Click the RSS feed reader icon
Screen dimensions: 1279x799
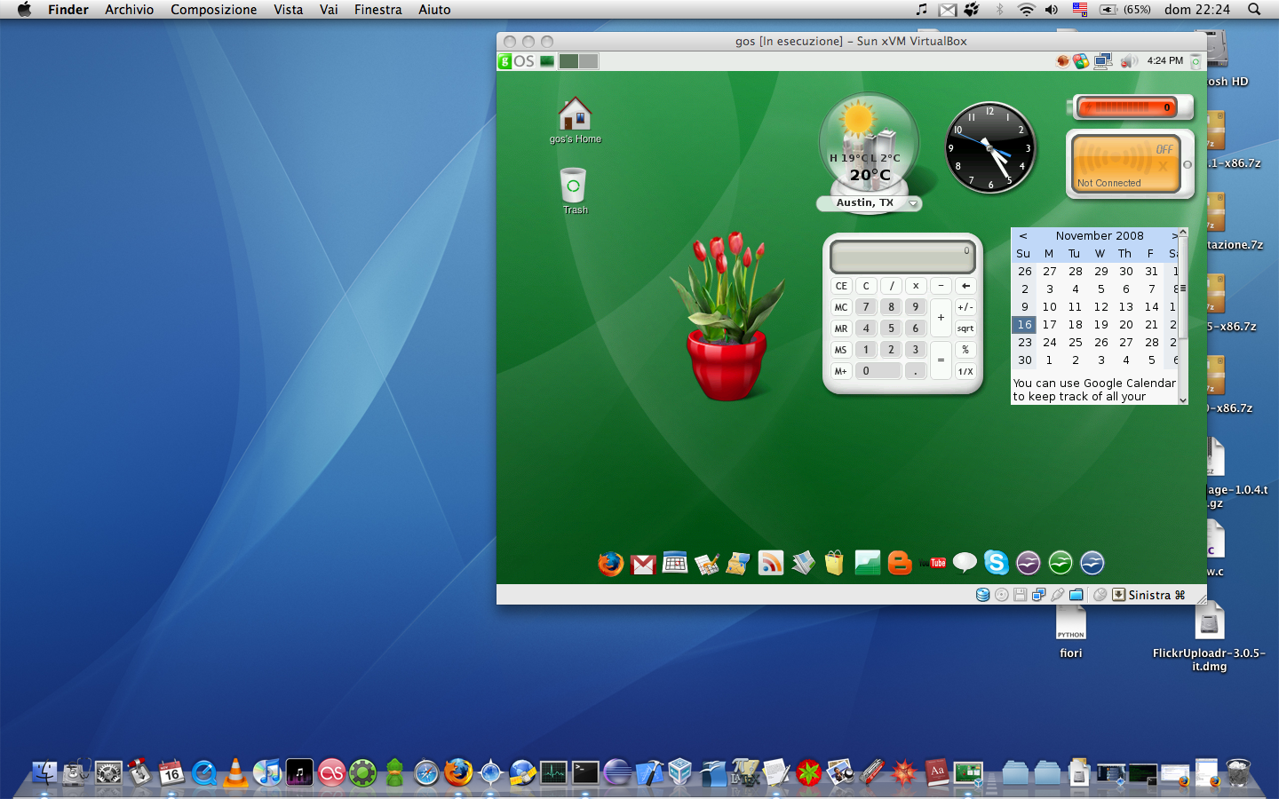(771, 563)
